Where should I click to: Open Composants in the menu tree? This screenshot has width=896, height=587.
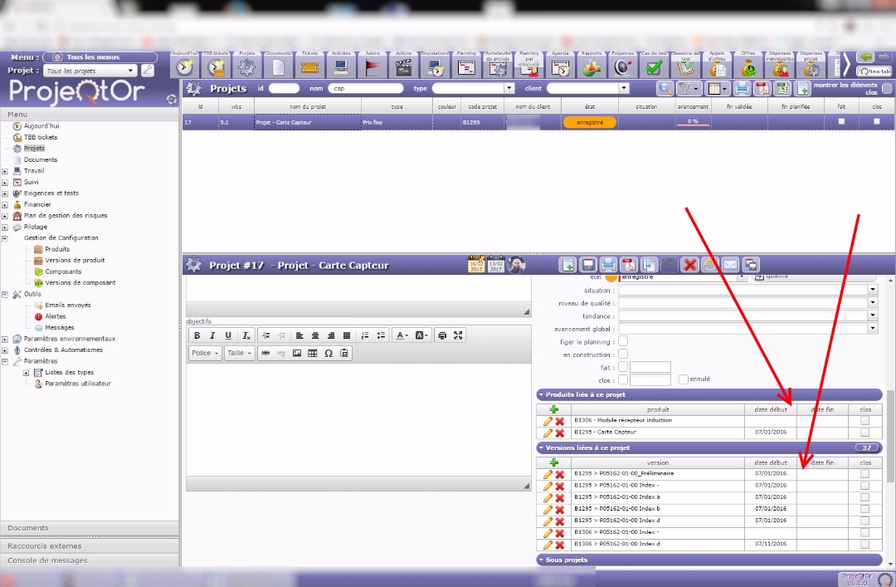[x=63, y=271]
